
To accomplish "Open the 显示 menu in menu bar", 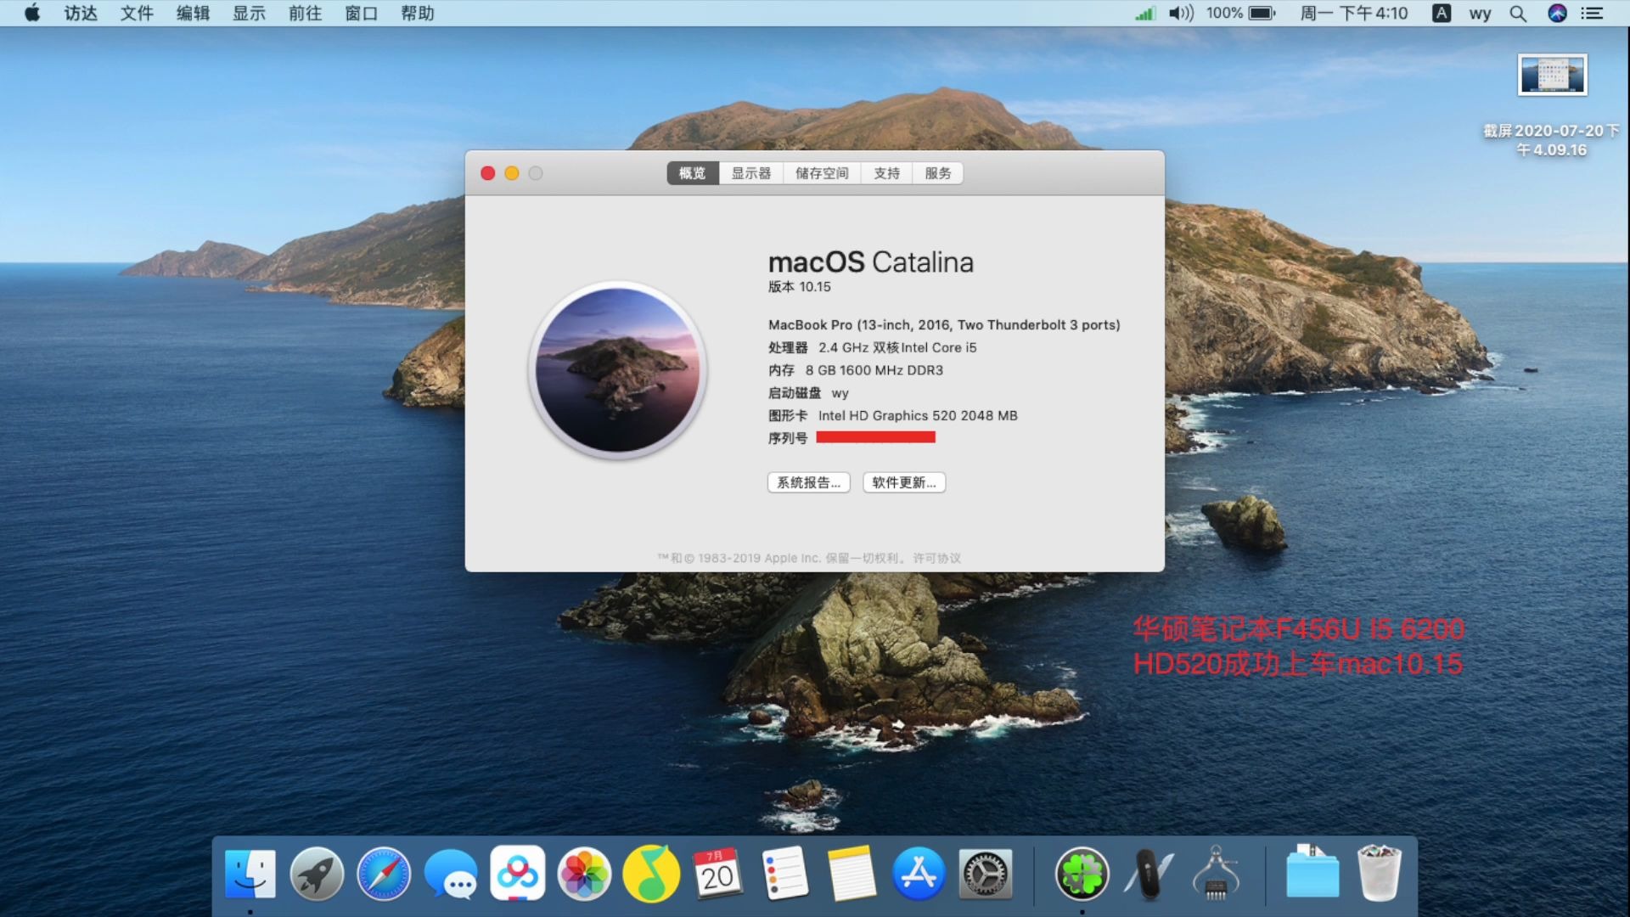I will (x=249, y=13).
